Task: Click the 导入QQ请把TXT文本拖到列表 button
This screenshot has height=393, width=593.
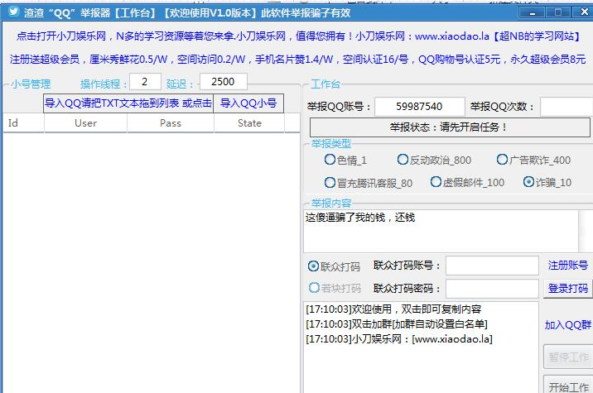Action: coord(128,103)
